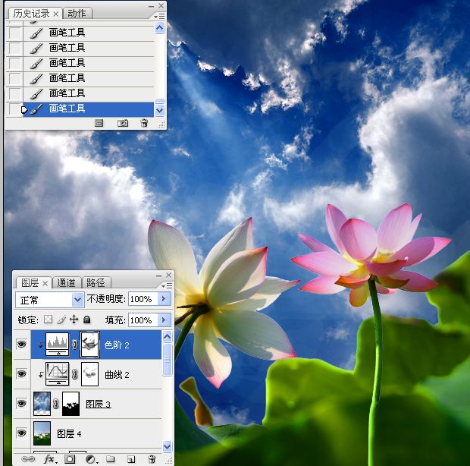
Task: Lock layer position with move icon
Action: tap(74, 320)
